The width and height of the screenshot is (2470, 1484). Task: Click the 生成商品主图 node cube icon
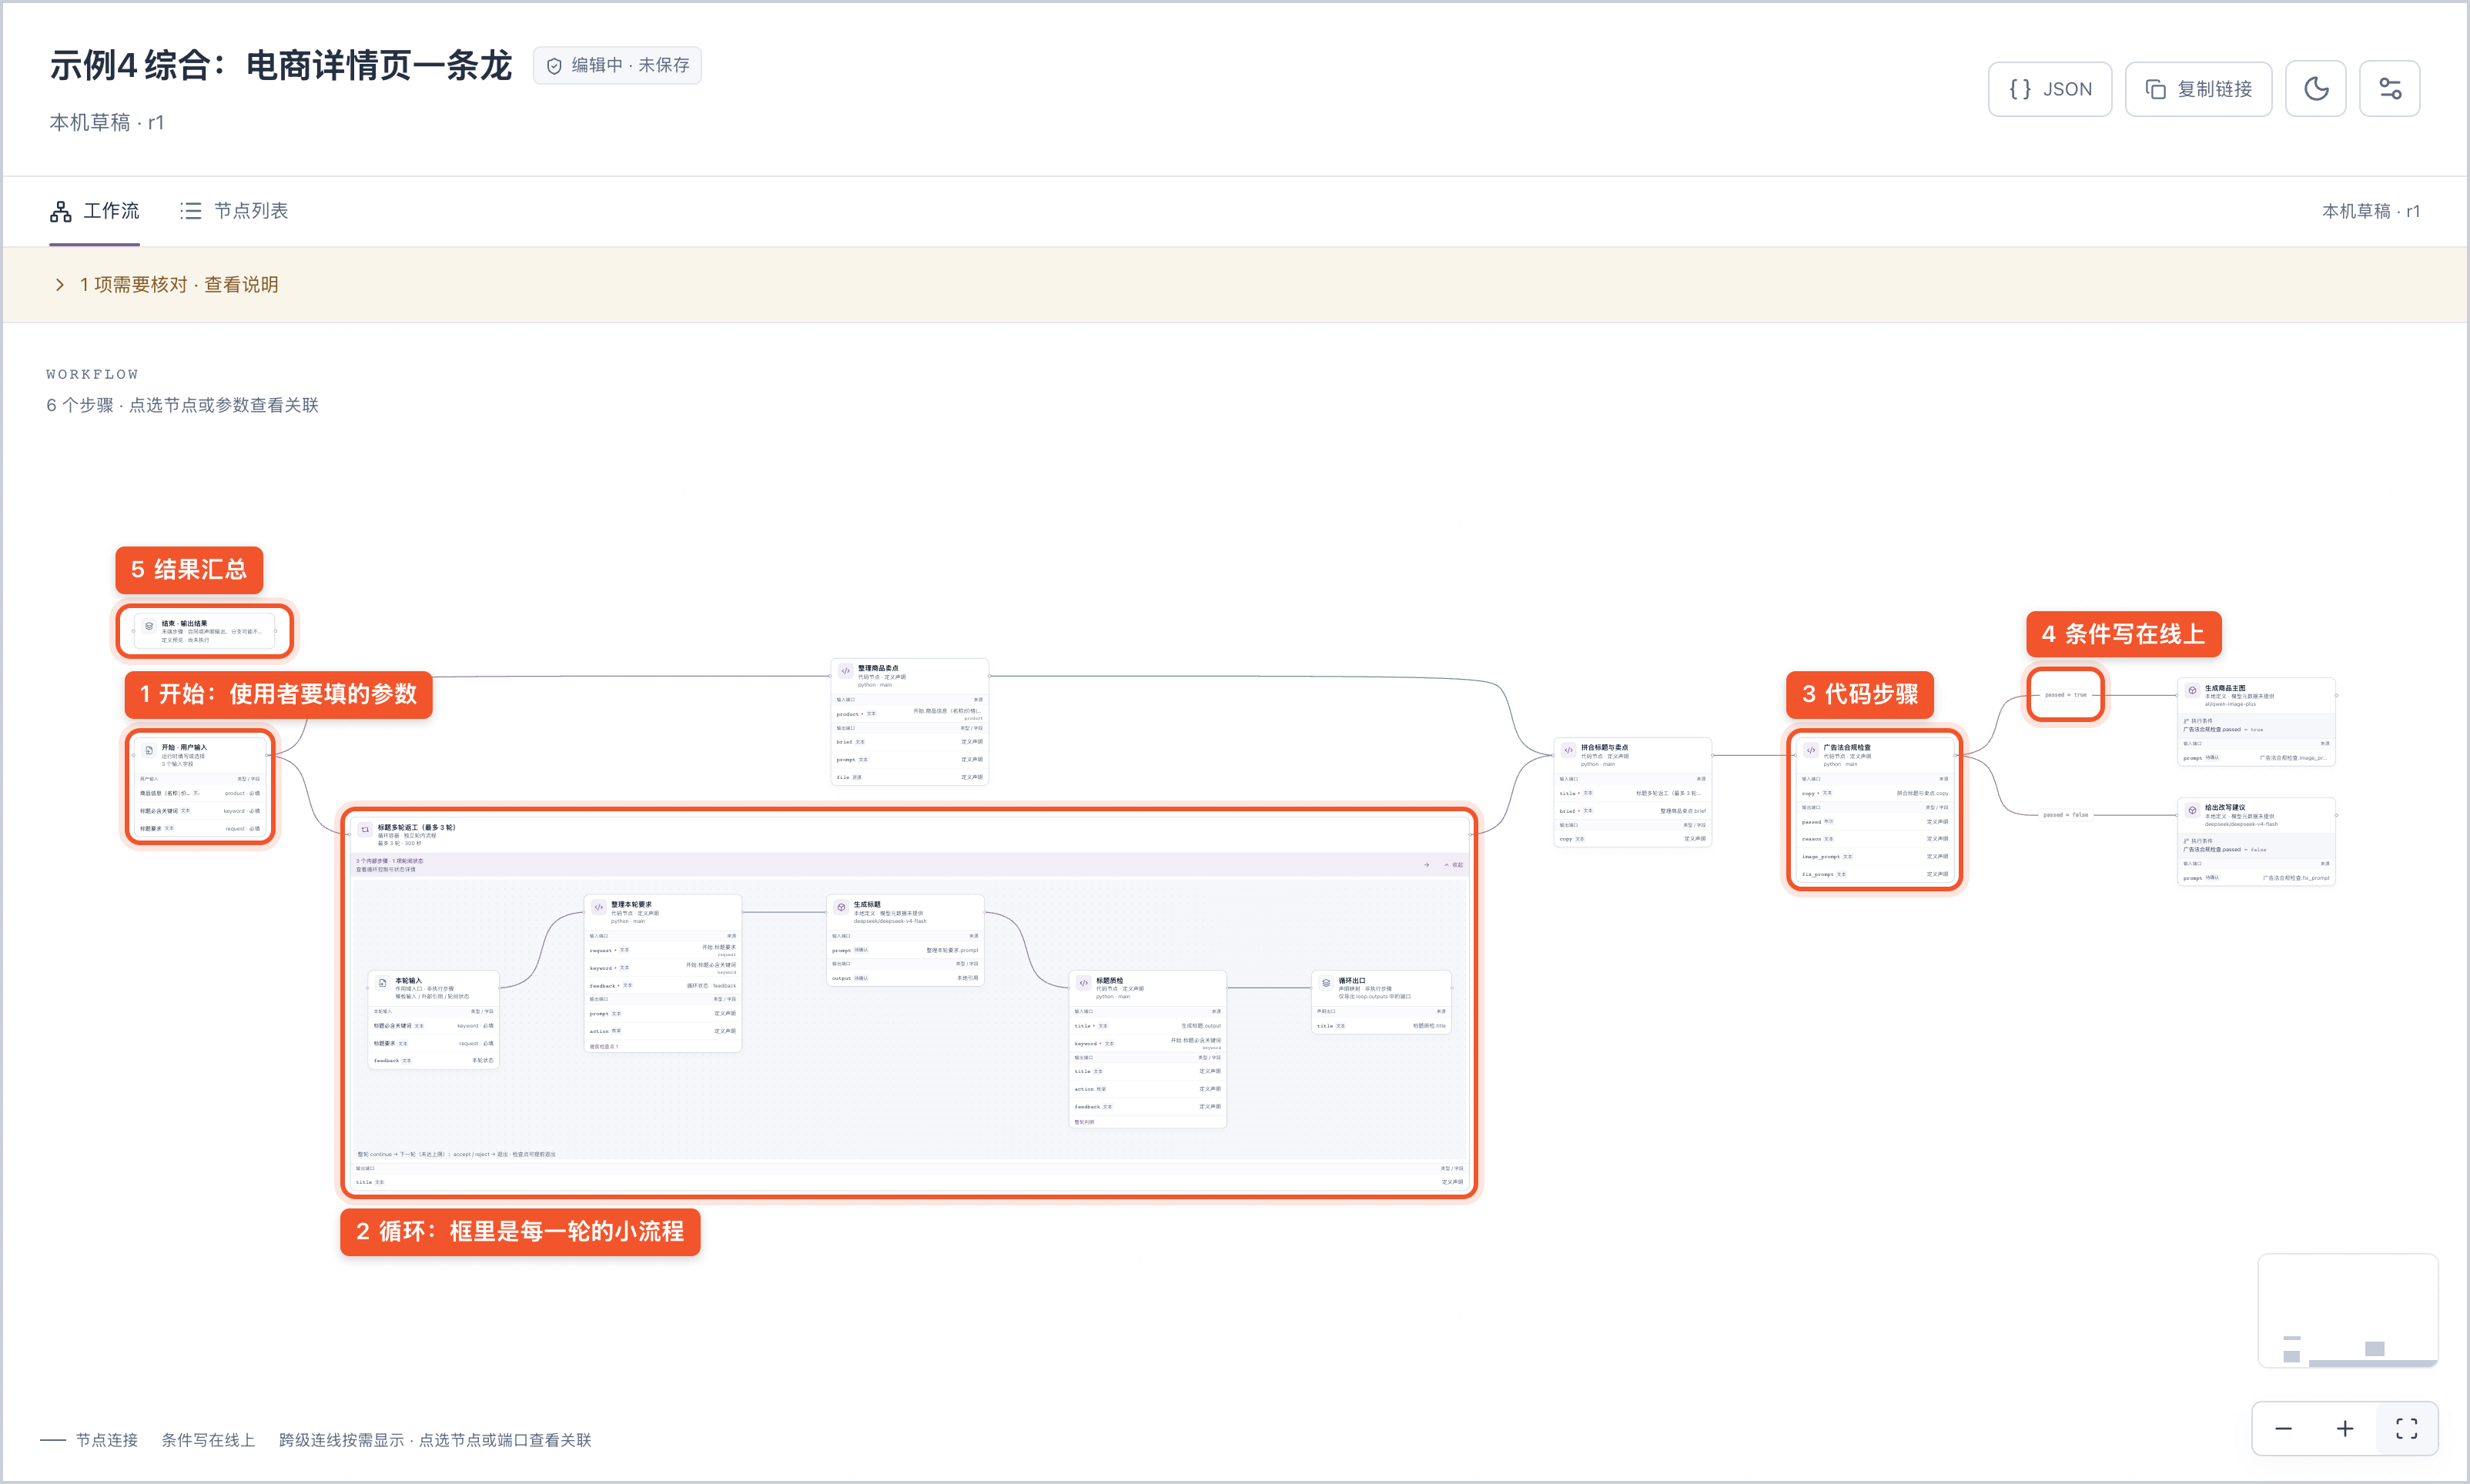pos(2192,691)
